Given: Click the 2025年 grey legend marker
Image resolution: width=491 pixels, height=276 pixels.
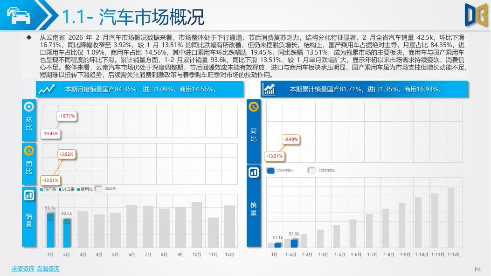Looking at the screenshot, I should click(99, 189).
